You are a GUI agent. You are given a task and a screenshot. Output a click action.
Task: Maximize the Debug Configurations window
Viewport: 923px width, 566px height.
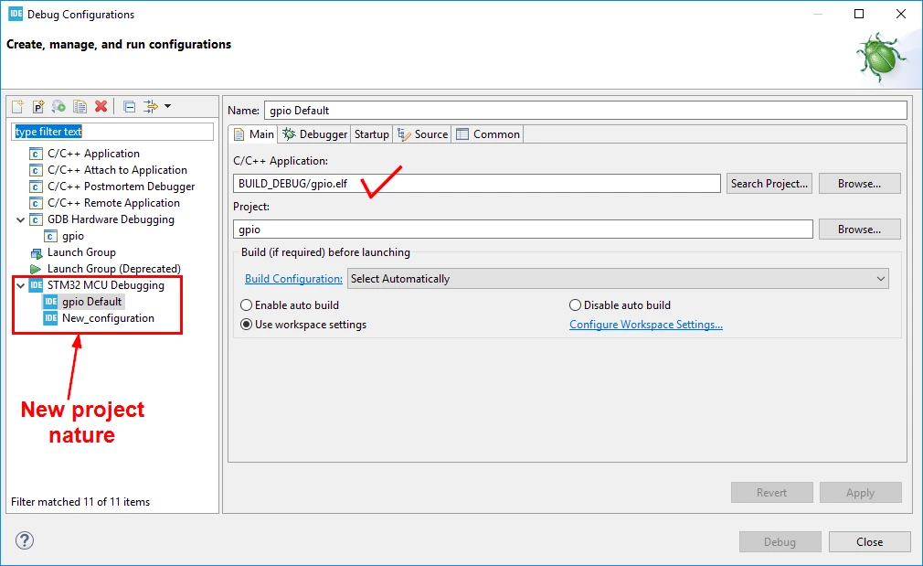pyautogui.click(x=859, y=14)
